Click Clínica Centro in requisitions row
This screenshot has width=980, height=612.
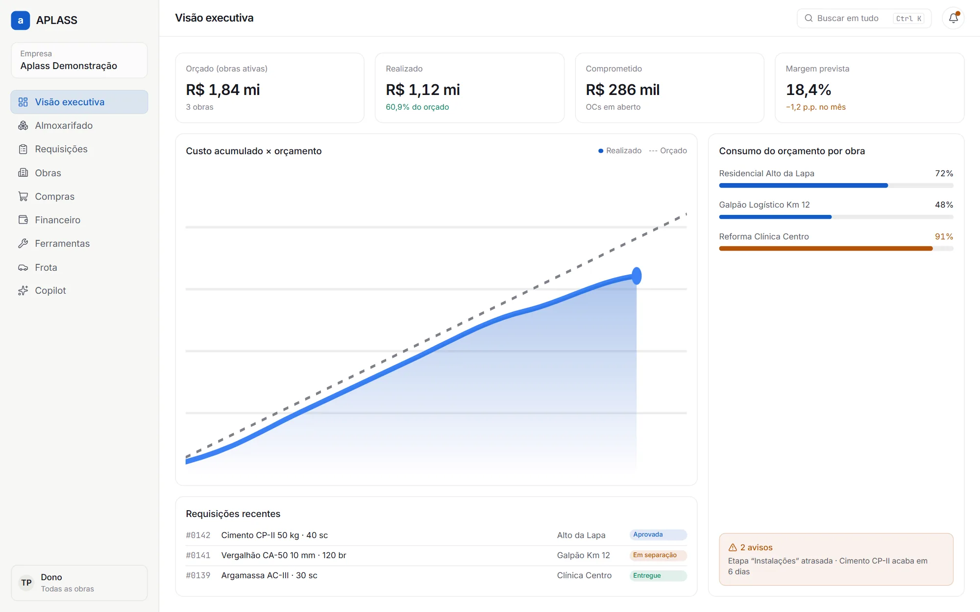click(x=584, y=575)
